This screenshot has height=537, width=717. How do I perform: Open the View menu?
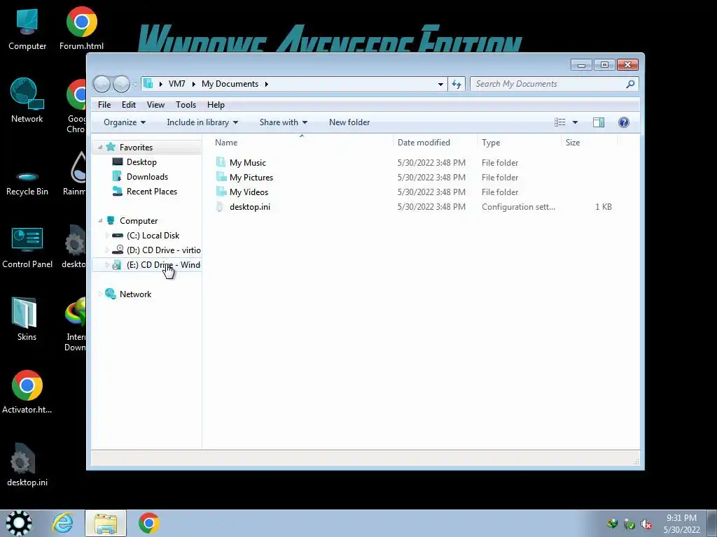click(x=155, y=105)
